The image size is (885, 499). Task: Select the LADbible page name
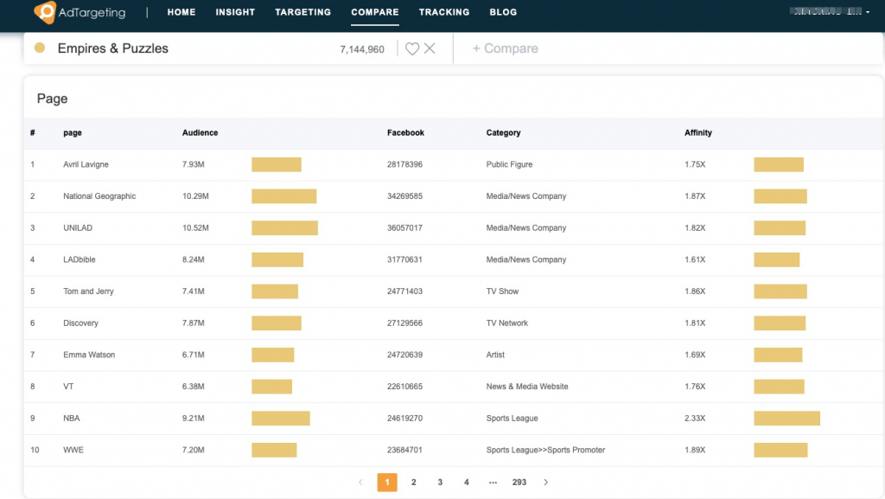79,259
